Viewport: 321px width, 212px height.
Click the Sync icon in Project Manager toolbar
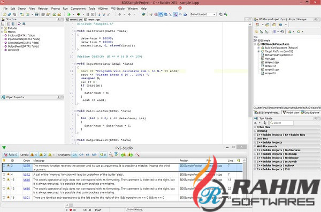click(x=282, y=32)
